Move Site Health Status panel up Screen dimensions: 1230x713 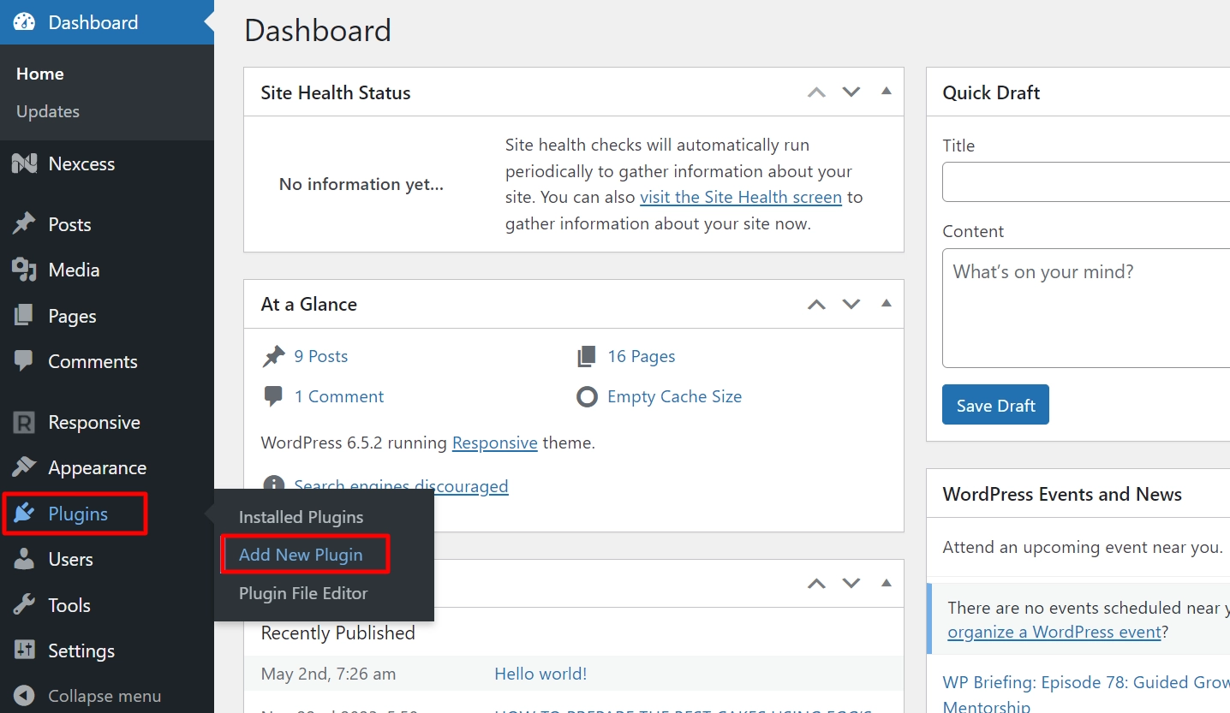[x=817, y=92]
